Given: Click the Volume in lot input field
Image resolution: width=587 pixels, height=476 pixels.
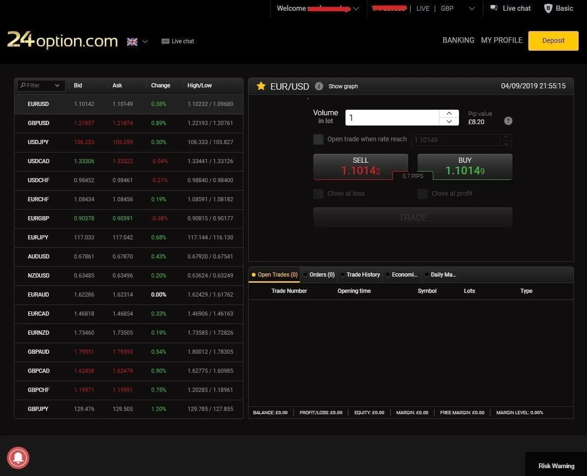Looking at the screenshot, I should [x=392, y=118].
